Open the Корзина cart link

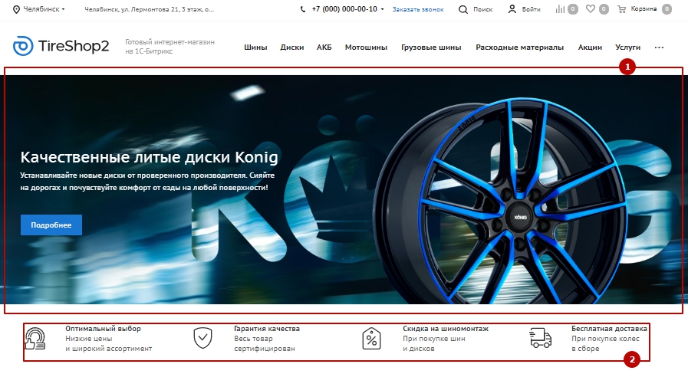click(644, 8)
